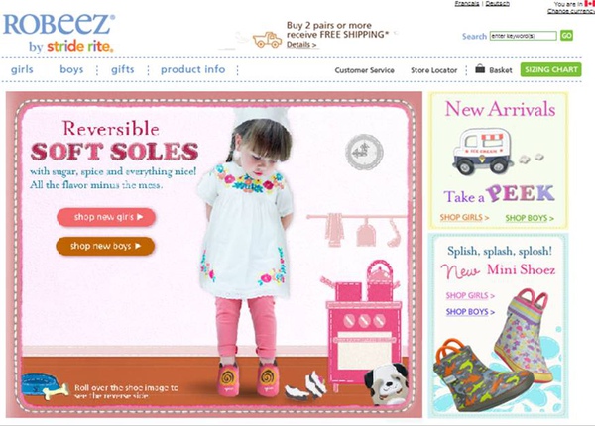Click the round wall clock graphic
Screen dimensions: 595x426
364,152
